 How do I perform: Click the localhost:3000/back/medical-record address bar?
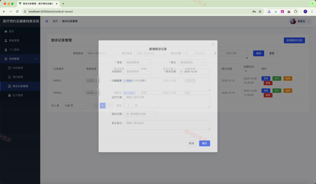[51, 11]
